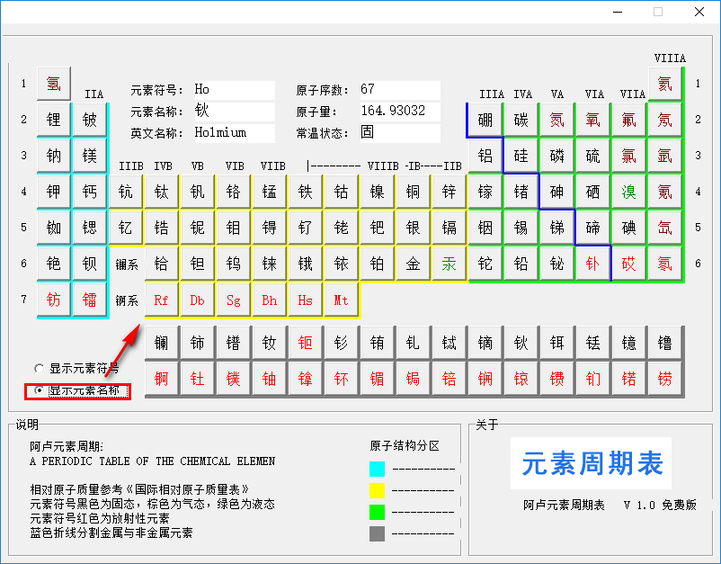Select the gold 金 element button

(x=414, y=264)
